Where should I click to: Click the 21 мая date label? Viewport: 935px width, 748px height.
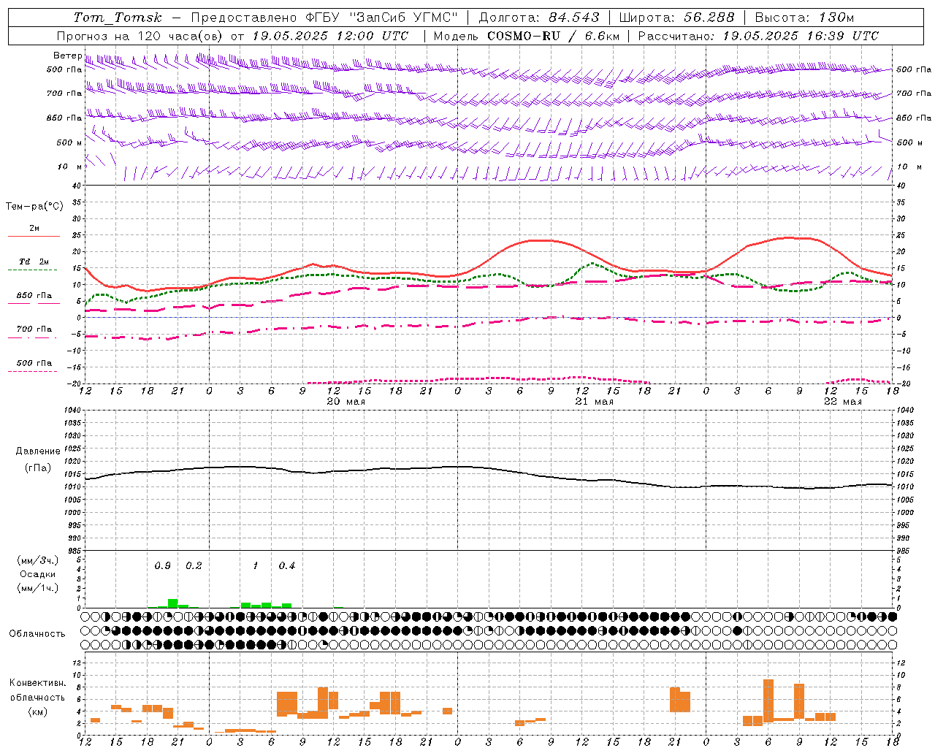[594, 402]
